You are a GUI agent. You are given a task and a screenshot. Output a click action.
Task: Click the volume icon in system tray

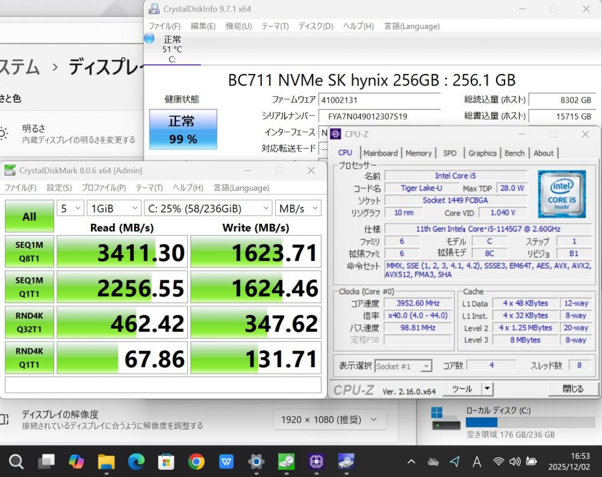(x=515, y=461)
